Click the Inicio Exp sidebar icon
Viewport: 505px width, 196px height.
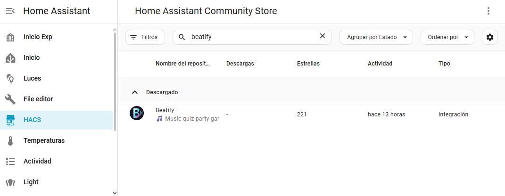(x=10, y=37)
